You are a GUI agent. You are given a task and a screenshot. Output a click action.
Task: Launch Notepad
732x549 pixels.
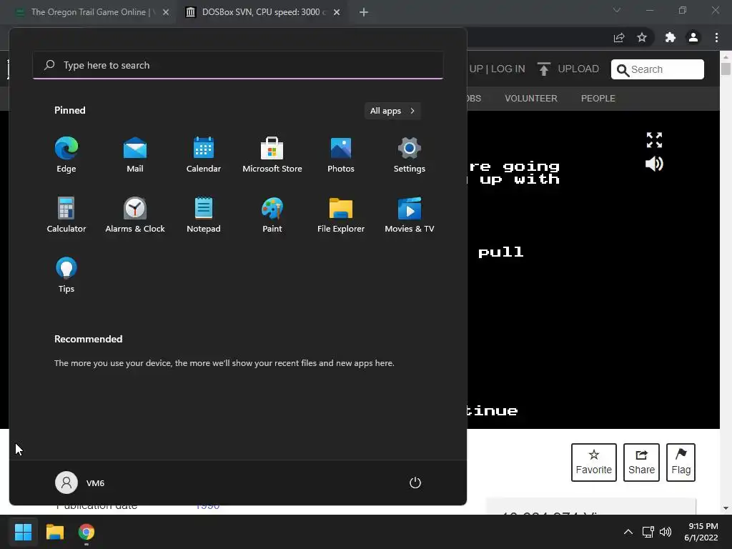(204, 215)
